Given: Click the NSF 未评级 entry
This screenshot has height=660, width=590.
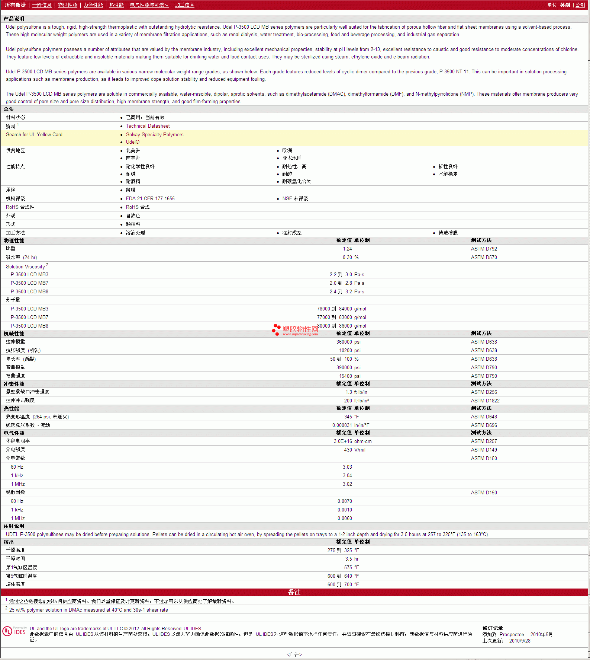Looking at the screenshot, I should [295, 199].
